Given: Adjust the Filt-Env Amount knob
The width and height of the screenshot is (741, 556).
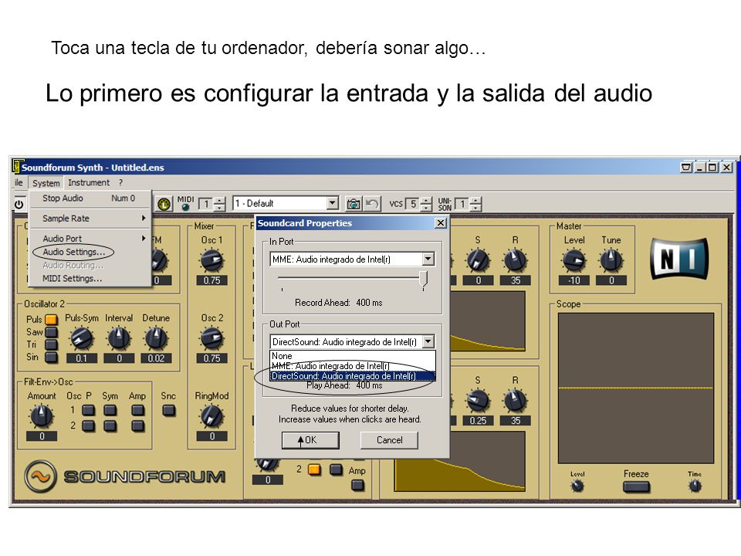Looking at the screenshot, I should click(x=42, y=416).
